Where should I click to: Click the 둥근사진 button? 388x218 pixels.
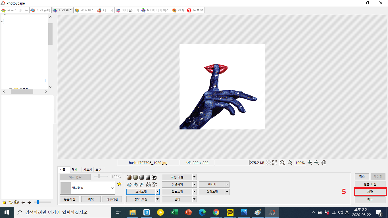[70, 199]
